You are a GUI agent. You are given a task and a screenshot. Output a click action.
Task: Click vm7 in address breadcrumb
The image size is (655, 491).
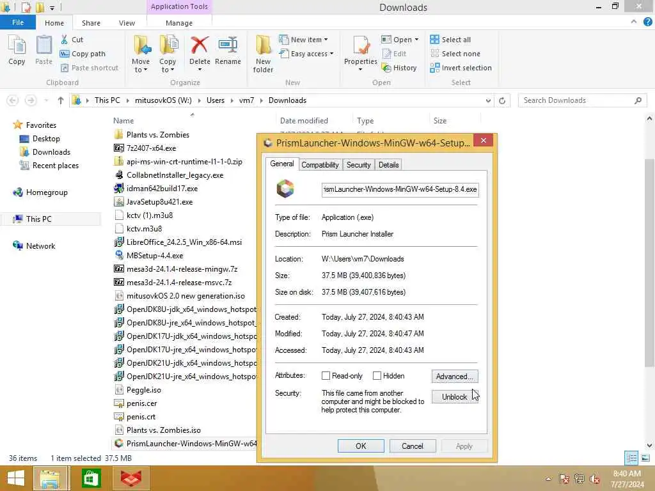(246, 100)
